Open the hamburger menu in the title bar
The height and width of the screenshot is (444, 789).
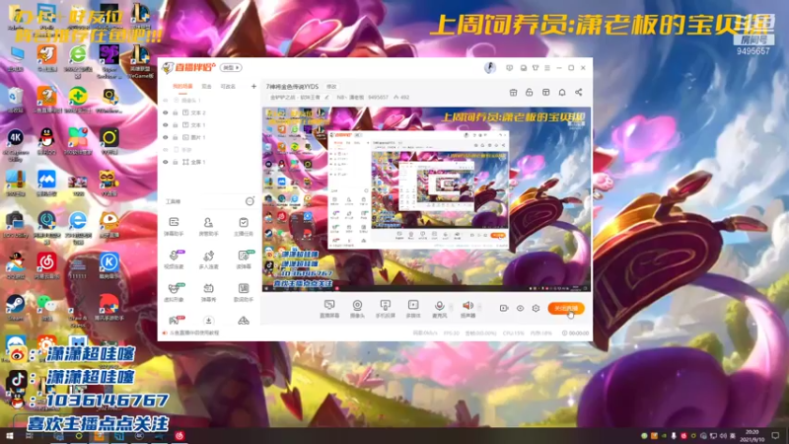coord(547,67)
